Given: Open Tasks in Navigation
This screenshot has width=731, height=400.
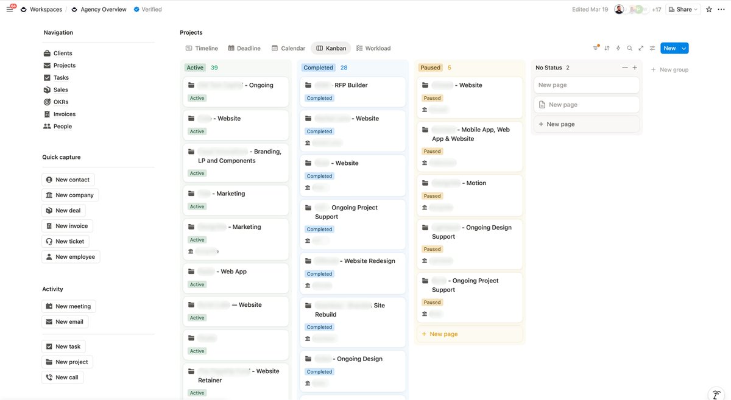Looking at the screenshot, I should (56, 78).
